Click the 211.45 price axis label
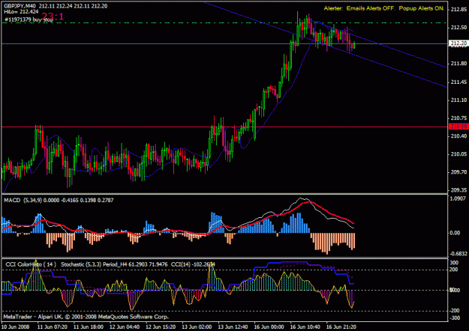Viewport: 469px width, 331px height. click(458, 82)
